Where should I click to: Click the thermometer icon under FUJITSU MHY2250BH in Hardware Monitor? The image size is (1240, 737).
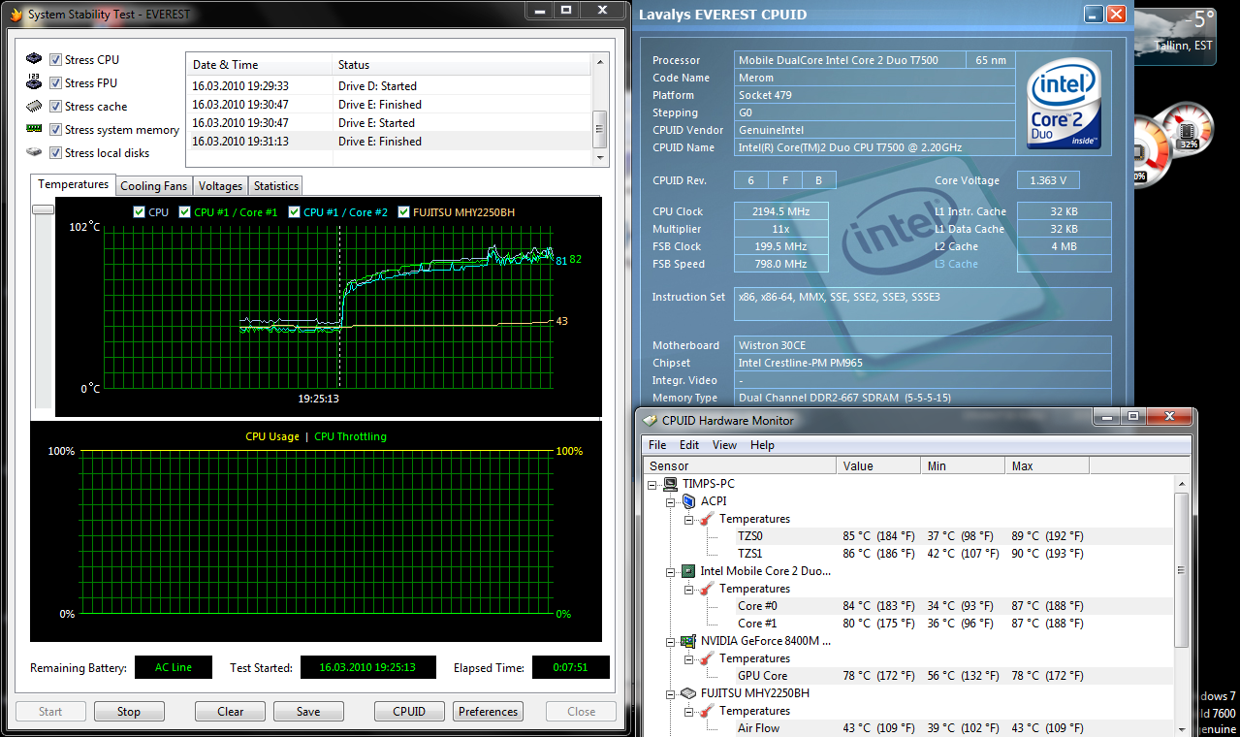pos(707,711)
